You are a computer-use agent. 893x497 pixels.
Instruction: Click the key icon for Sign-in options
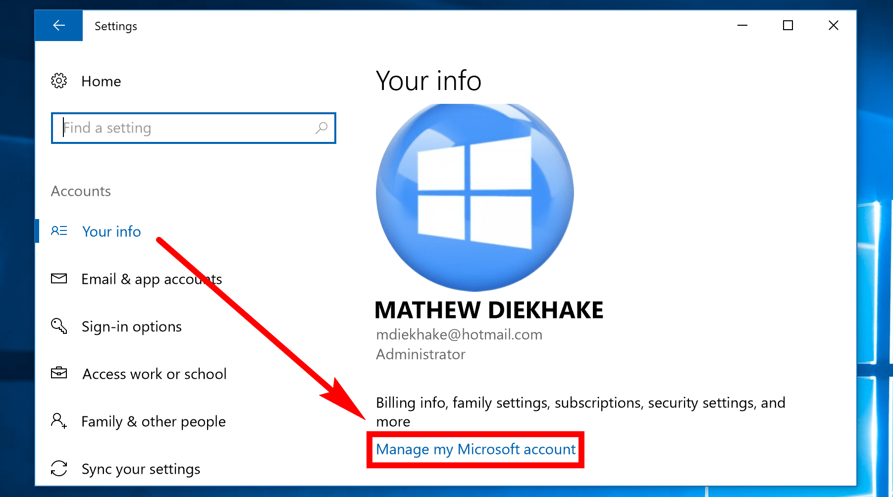(x=59, y=326)
